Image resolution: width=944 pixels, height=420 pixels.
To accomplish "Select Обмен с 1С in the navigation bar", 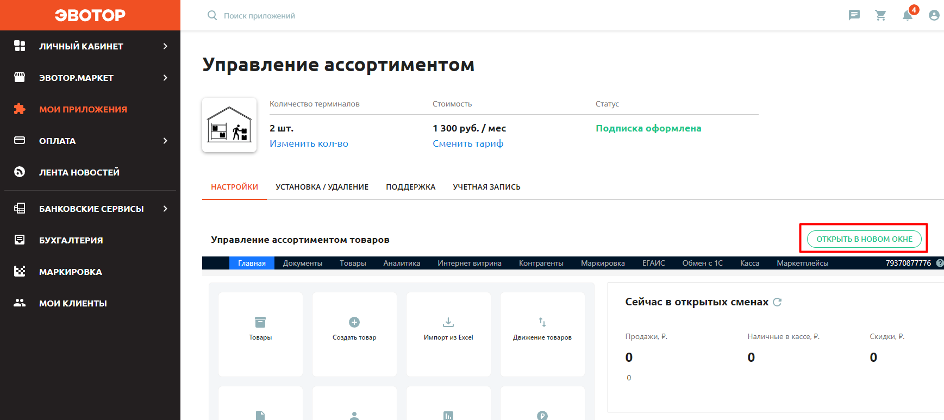I will tap(703, 263).
